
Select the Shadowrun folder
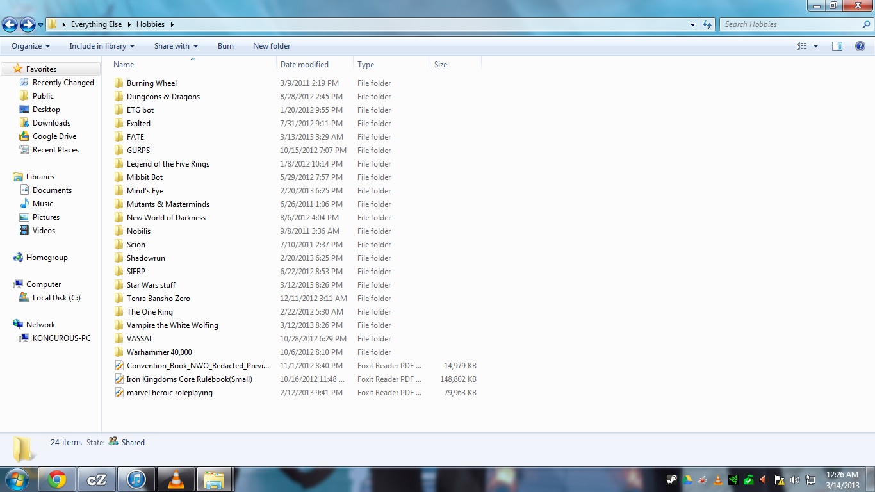pos(146,258)
